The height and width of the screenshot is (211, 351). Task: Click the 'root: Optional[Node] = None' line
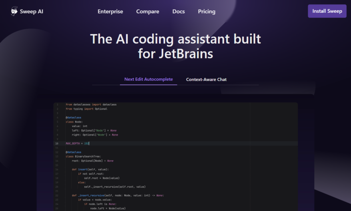click(92, 161)
